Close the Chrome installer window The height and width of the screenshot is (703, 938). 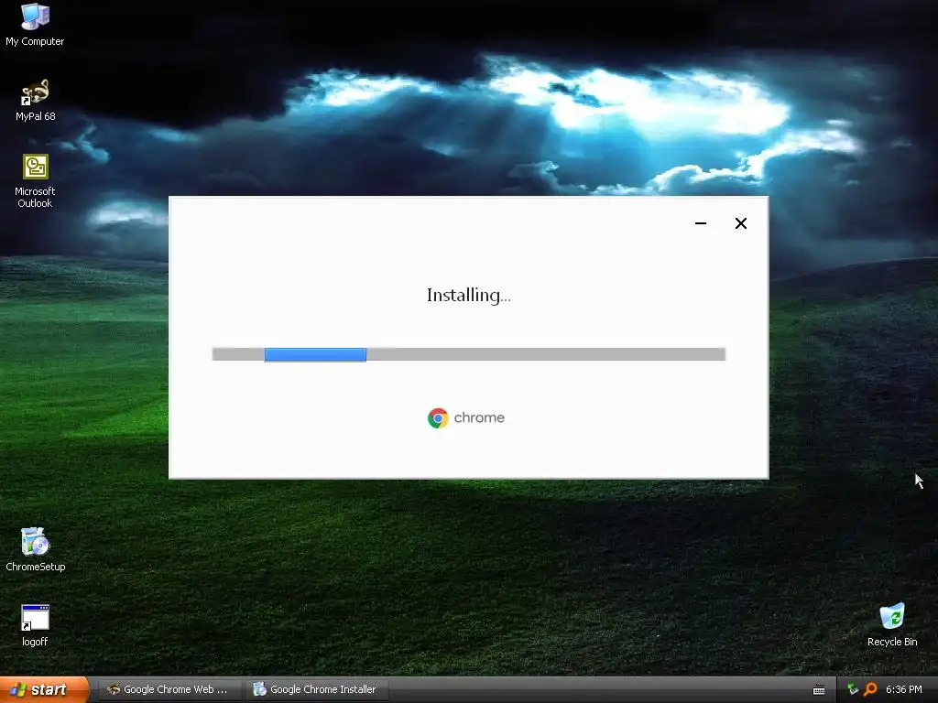(x=740, y=223)
